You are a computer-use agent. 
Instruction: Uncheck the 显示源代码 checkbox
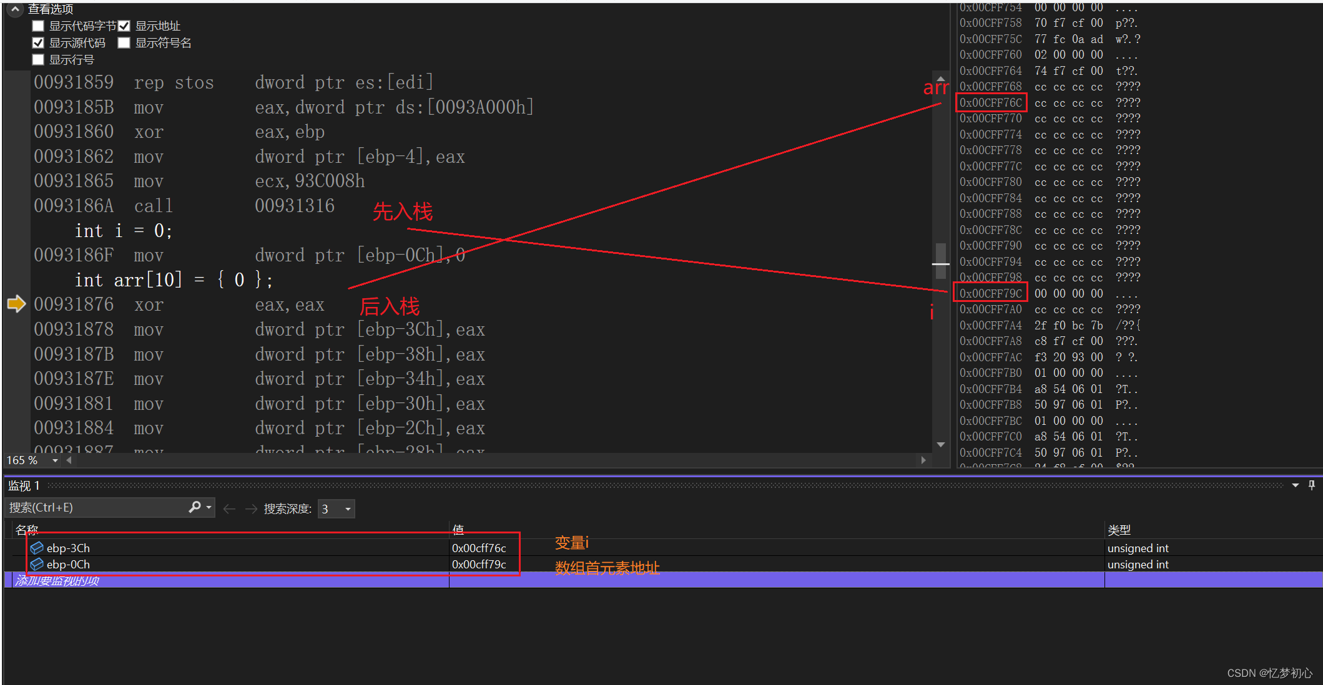[38, 43]
